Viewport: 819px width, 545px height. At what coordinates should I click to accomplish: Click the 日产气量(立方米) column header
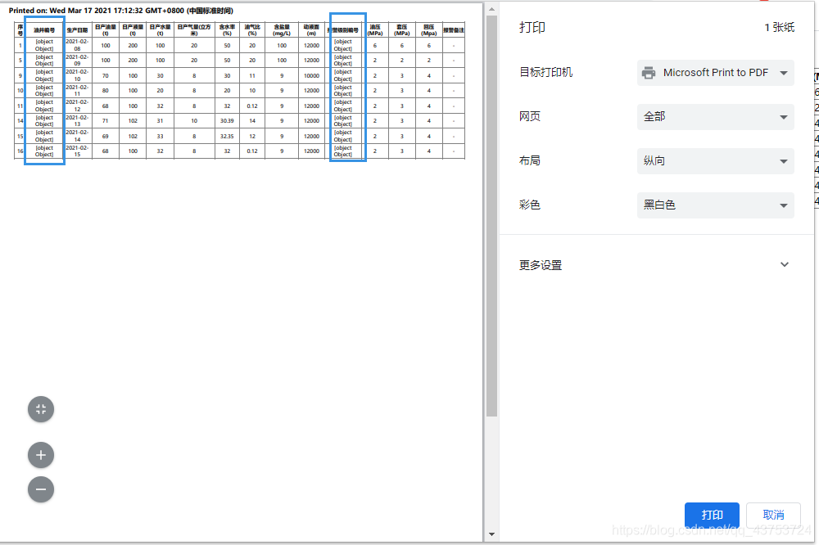pos(194,30)
